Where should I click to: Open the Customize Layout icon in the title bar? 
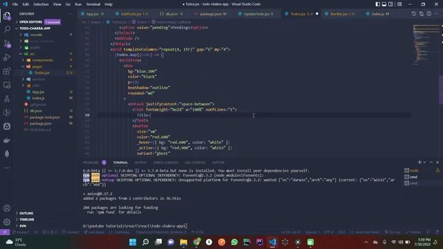(399, 4)
